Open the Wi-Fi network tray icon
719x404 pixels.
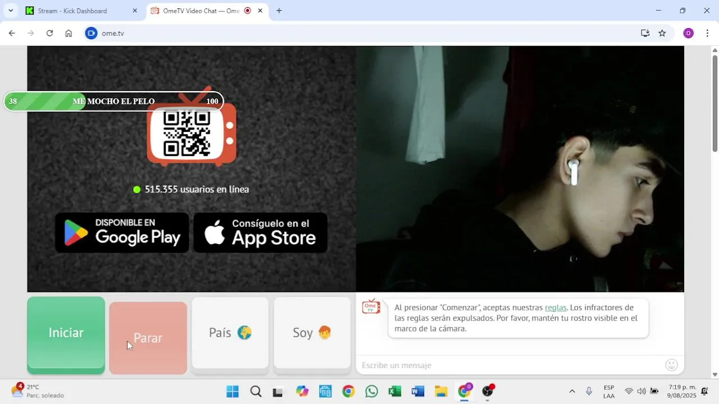coord(629,391)
